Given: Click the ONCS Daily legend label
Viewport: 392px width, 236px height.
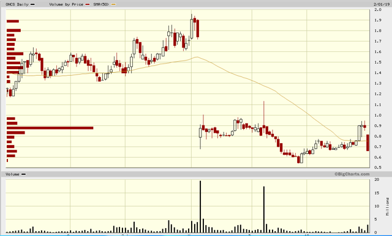Looking at the screenshot, I should click(17, 4).
